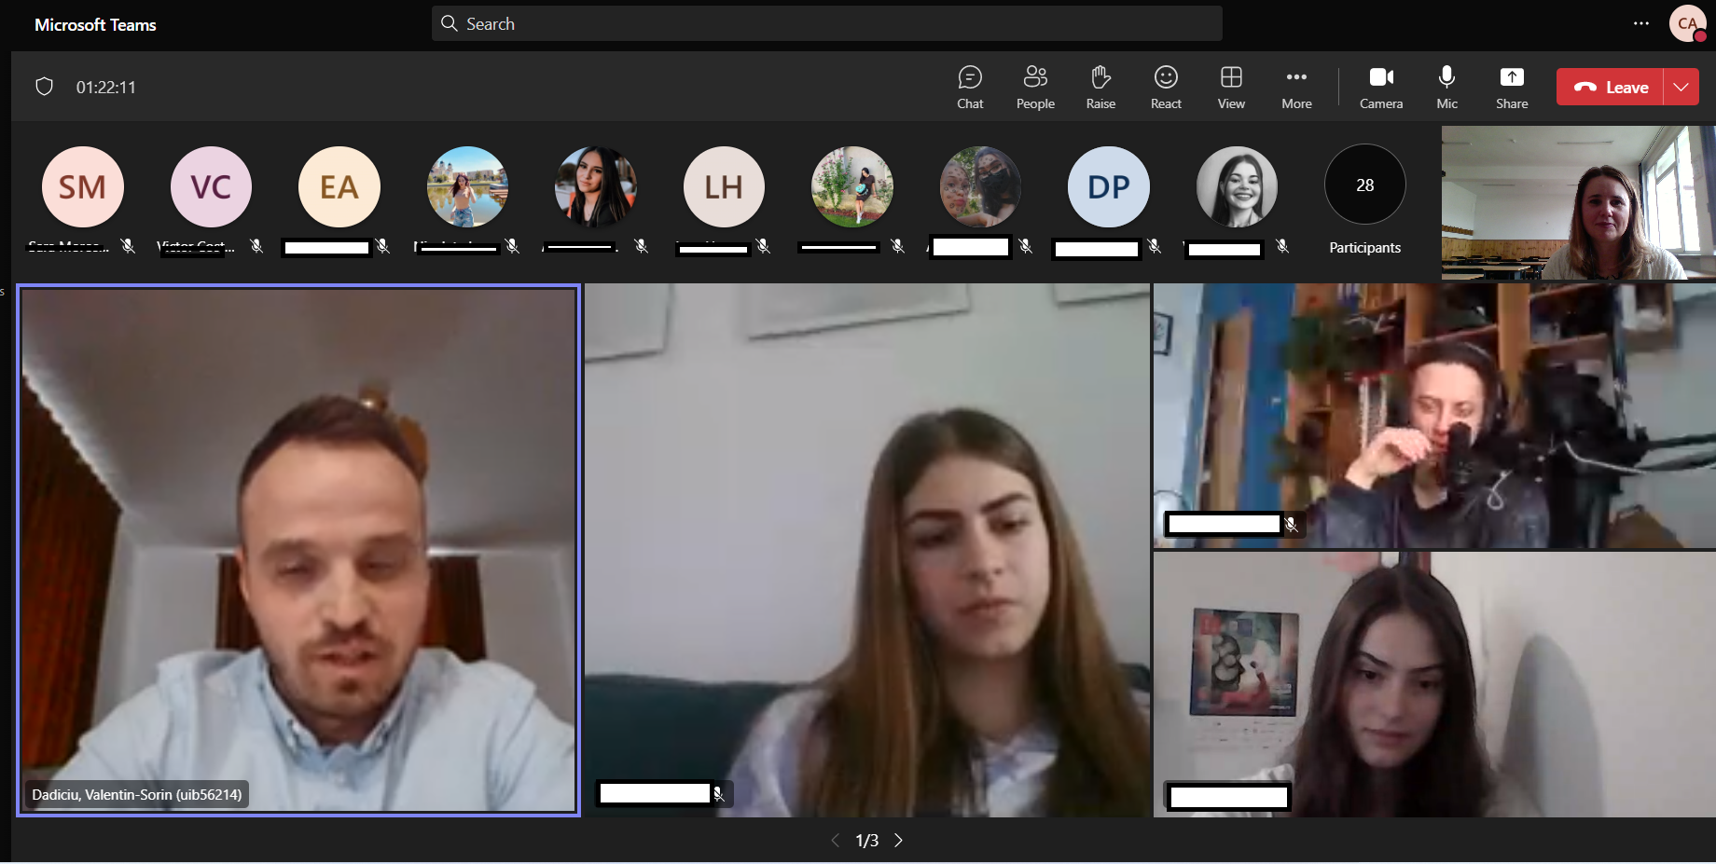Click the shield meeting security icon
Image resolution: width=1716 pixels, height=864 pixels.
pos(44,87)
